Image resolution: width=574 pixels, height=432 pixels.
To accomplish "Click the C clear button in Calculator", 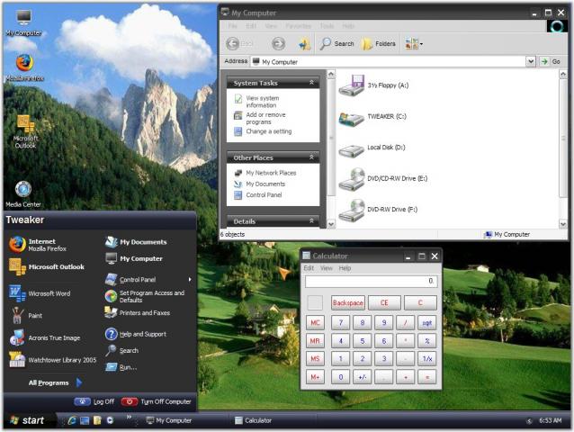I will pos(420,302).
